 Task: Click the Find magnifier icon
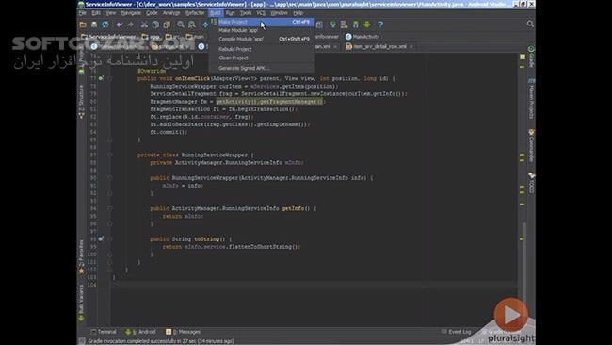(x=181, y=25)
